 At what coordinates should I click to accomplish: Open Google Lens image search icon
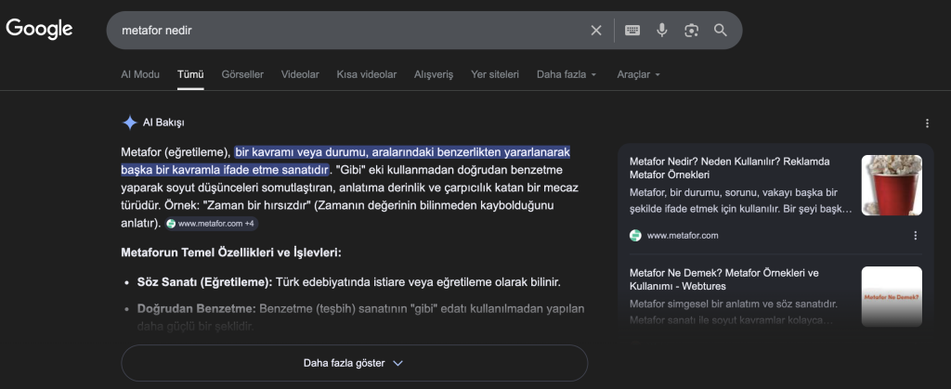pos(691,31)
